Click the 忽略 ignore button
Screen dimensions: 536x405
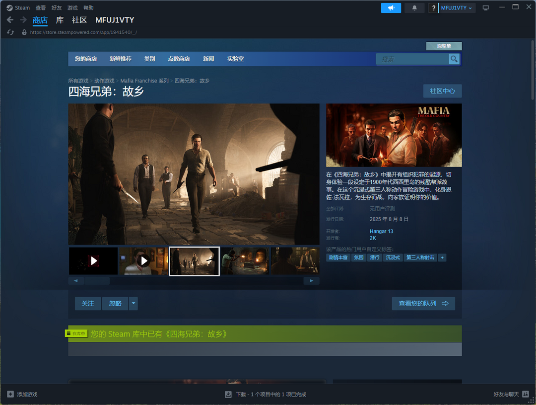coord(115,303)
